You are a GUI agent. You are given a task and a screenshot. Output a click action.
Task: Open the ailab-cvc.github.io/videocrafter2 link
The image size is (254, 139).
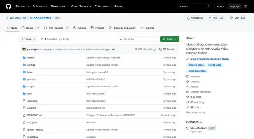coord(210,59)
